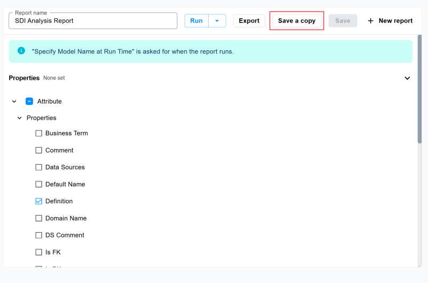Click the DS Comment label

(65, 235)
